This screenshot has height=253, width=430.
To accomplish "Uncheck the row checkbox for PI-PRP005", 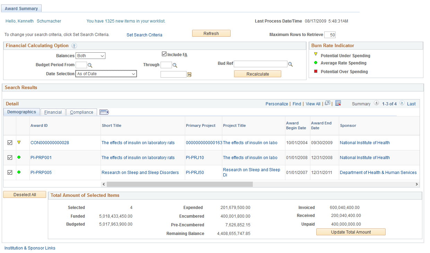I will pyautogui.click(x=10, y=172).
